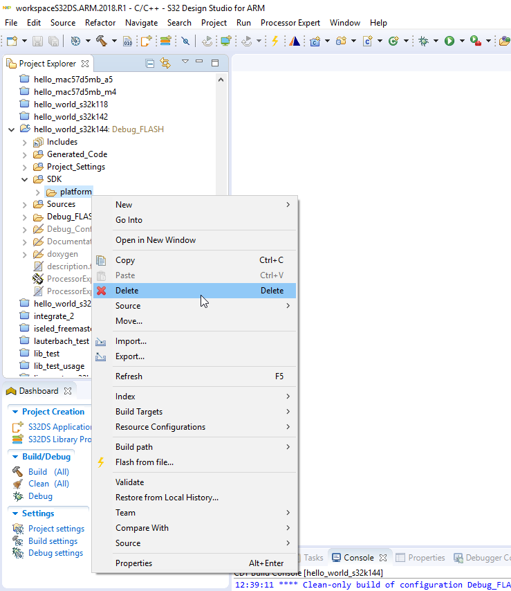The image size is (511, 591).
Task: Collapse the hello_world_s32k144 project node
Action: (x=12, y=129)
